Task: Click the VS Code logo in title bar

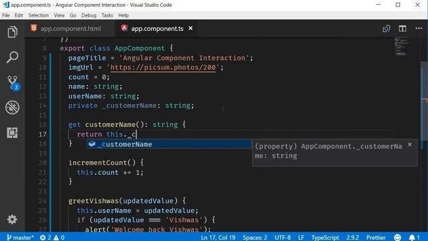Action: tap(6, 5)
